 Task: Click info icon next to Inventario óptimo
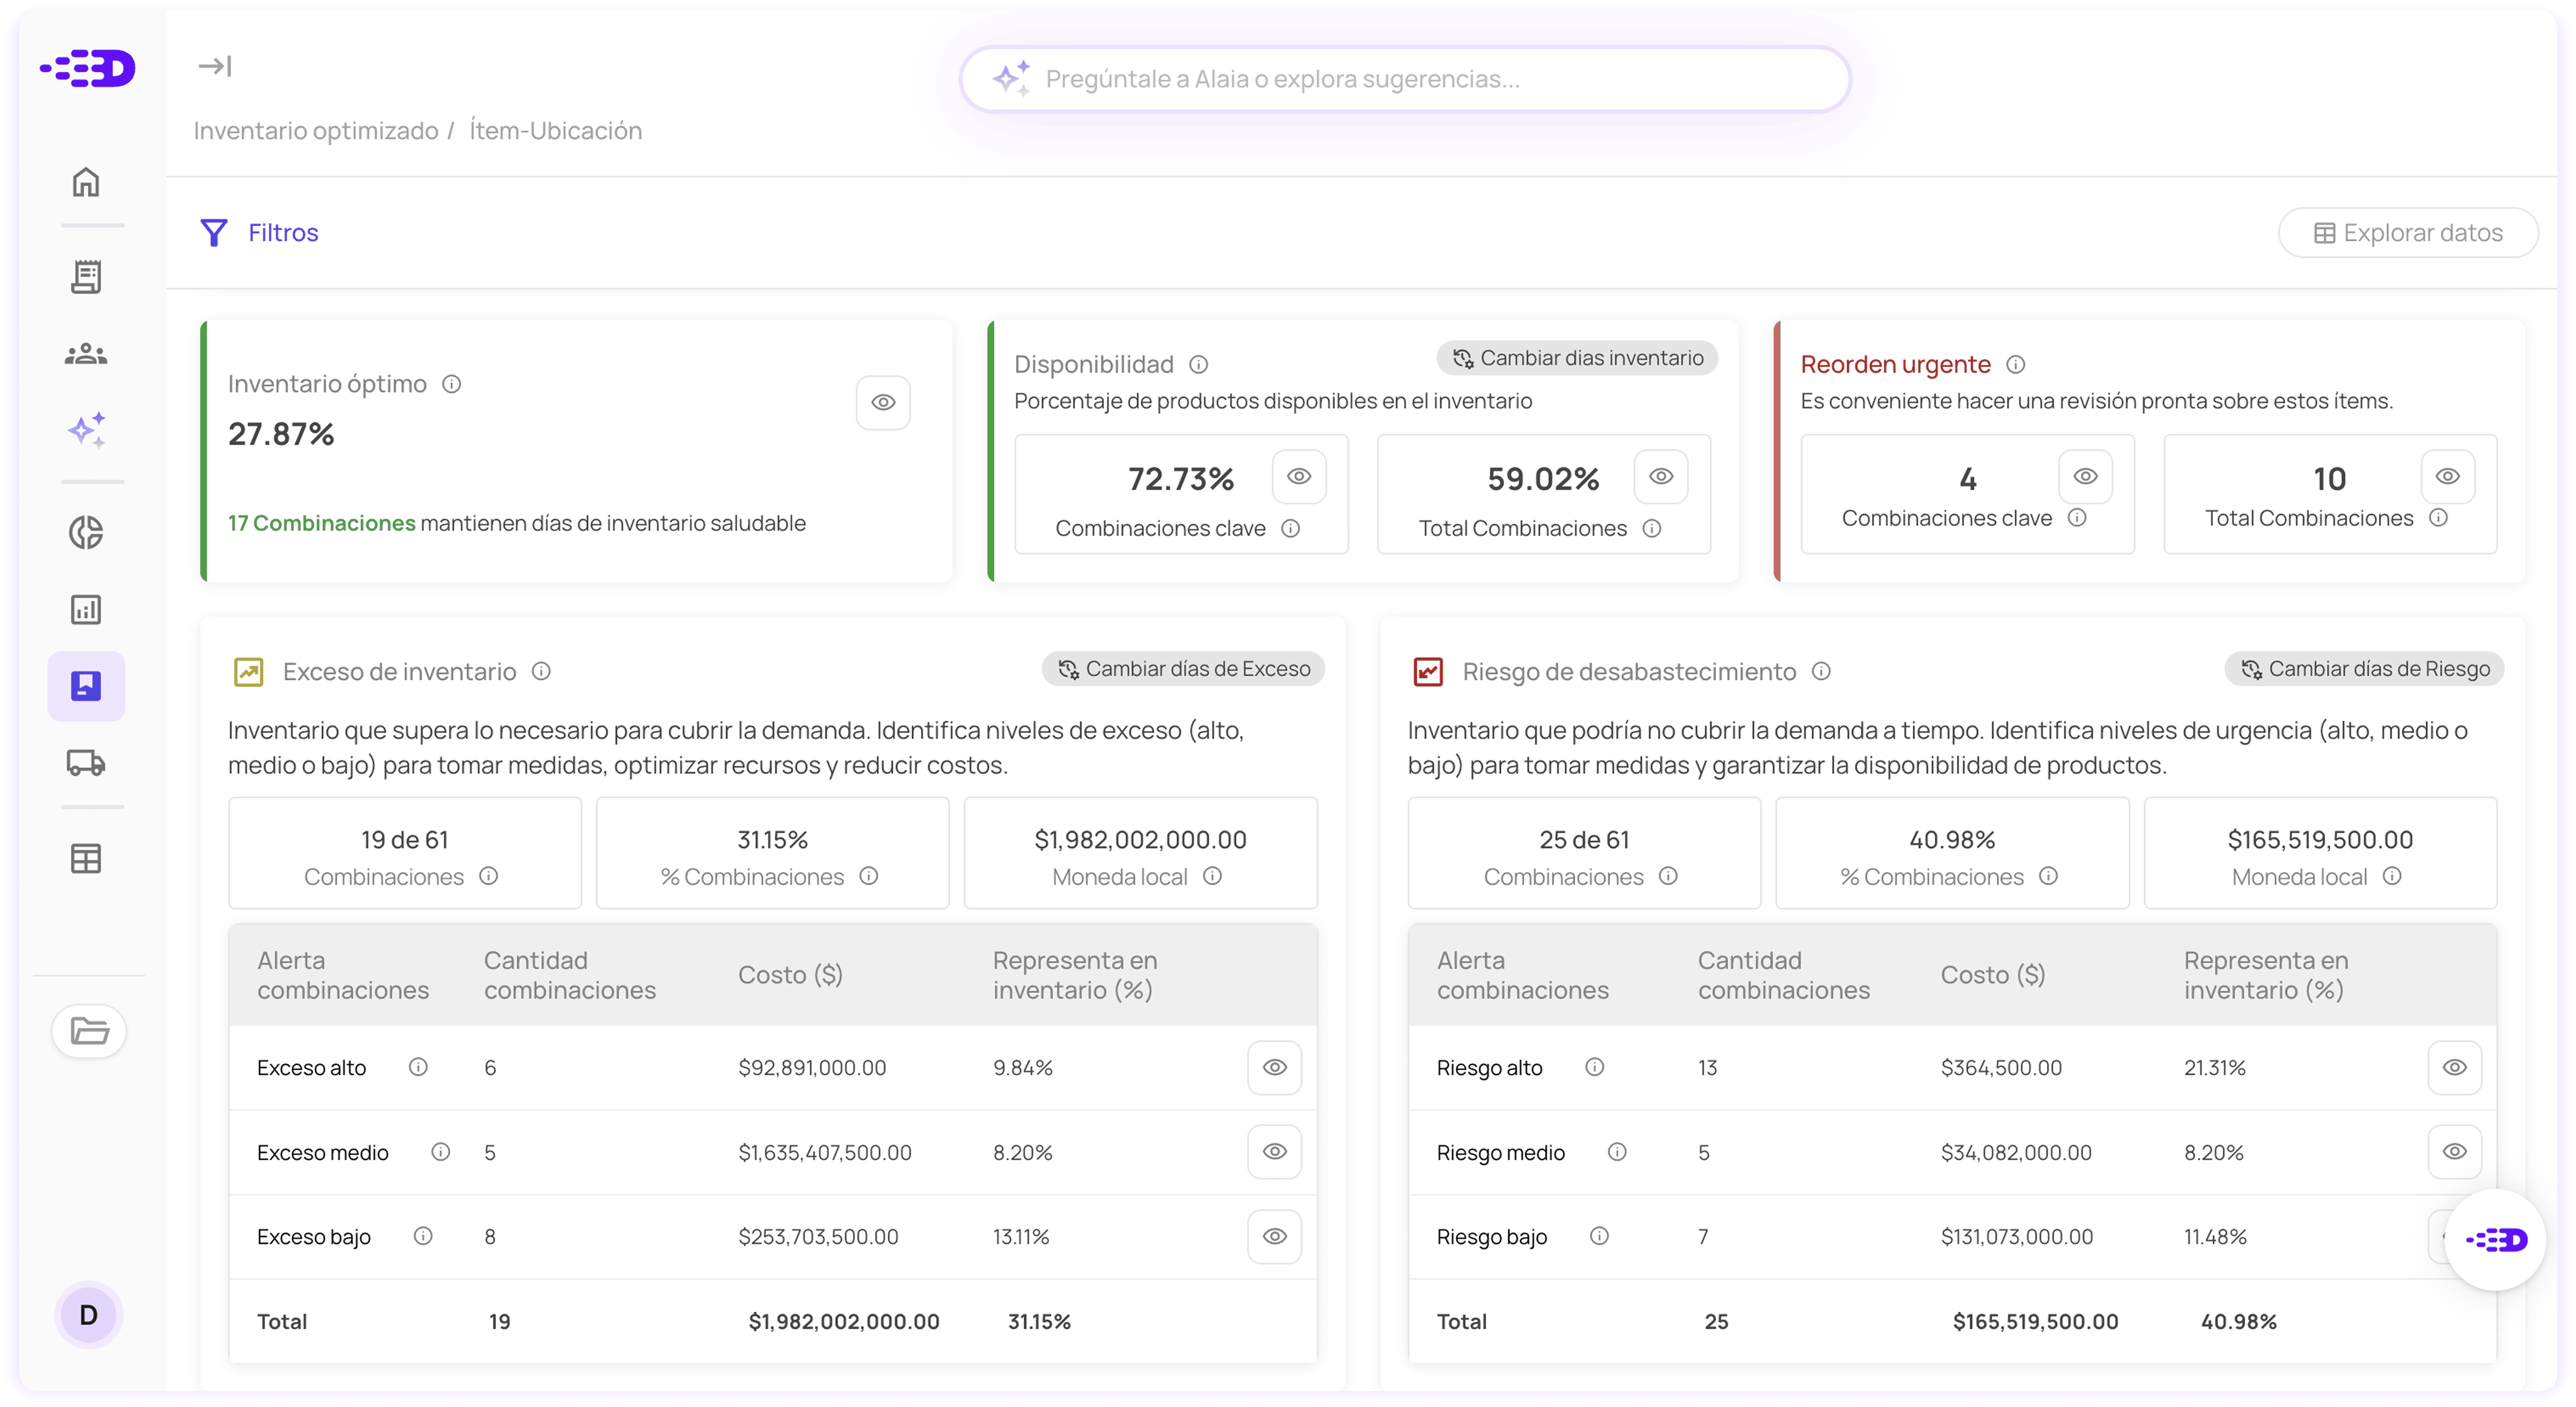pos(452,384)
